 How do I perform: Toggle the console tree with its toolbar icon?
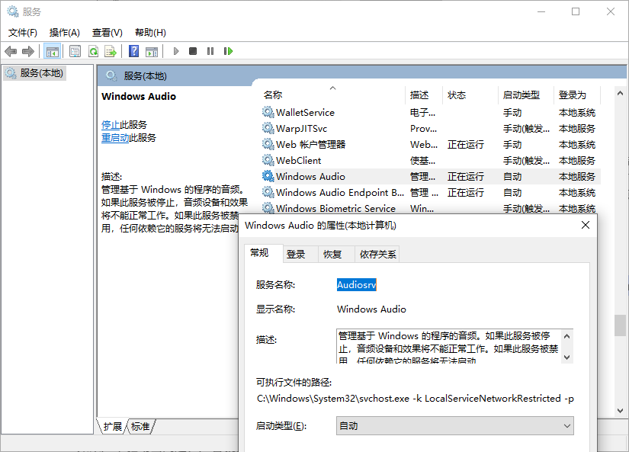tap(52, 51)
